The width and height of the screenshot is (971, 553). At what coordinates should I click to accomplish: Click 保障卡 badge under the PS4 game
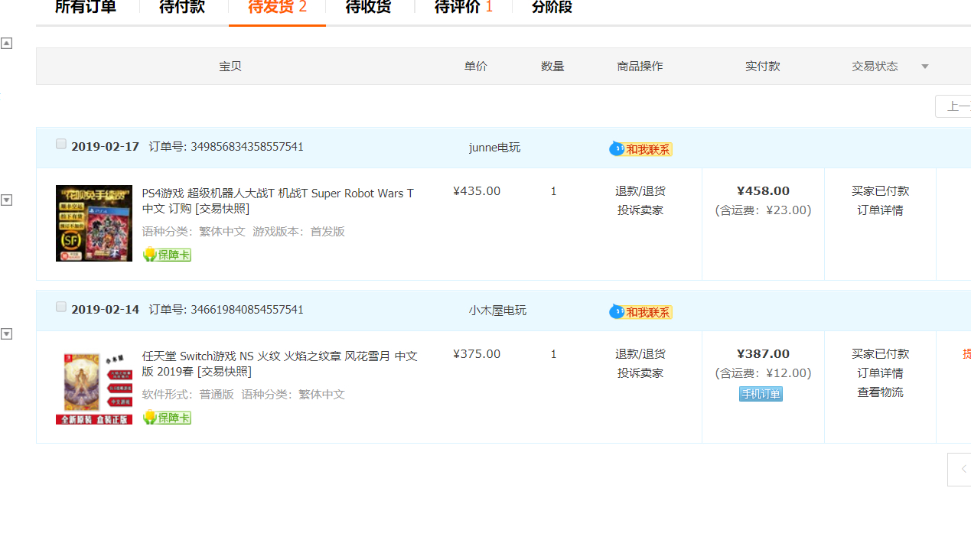tap(167, 255)
